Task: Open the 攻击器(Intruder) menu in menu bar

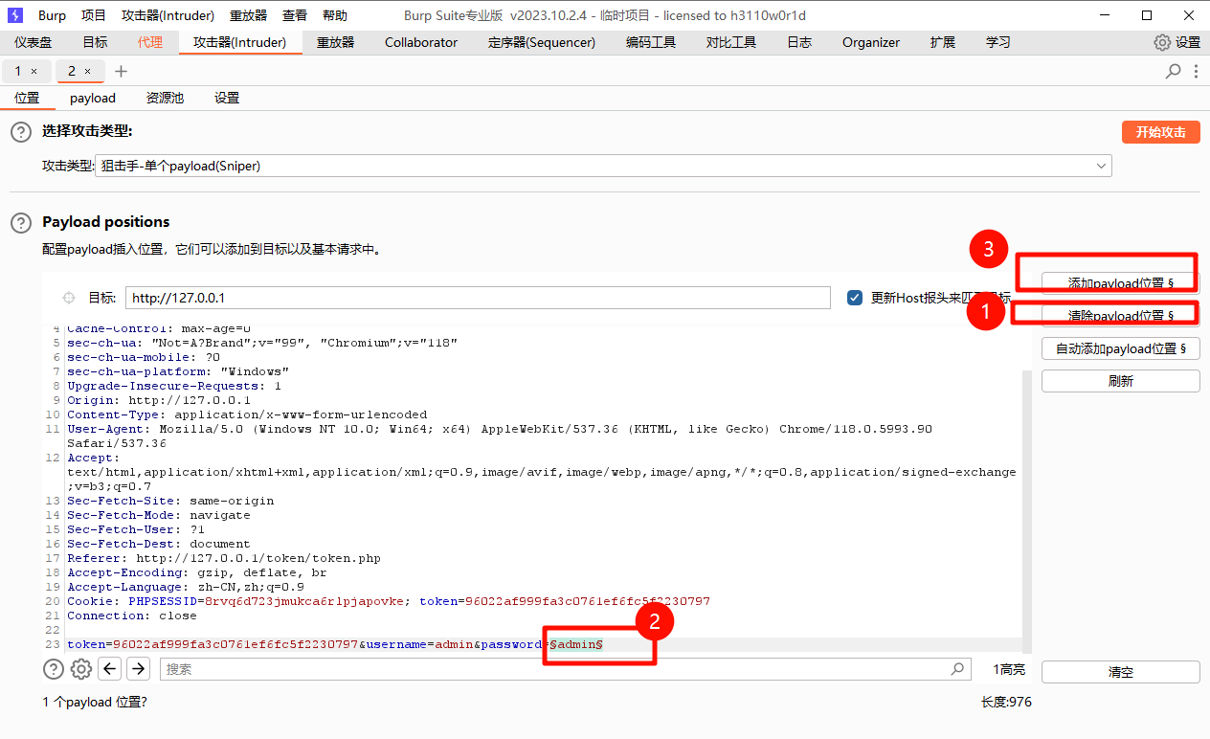Action: click(168, 15)
